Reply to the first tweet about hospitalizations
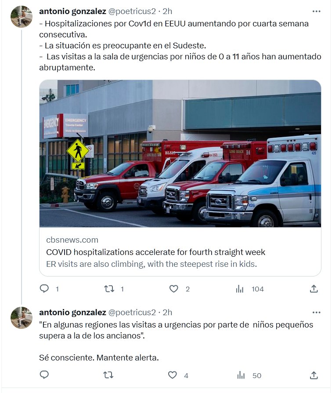Viewport: 332px width, 393px height. click(44, 289)
